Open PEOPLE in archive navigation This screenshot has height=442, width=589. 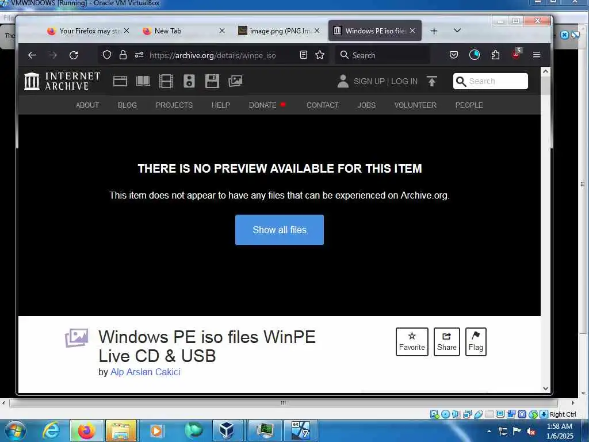[x=469, y=105]
